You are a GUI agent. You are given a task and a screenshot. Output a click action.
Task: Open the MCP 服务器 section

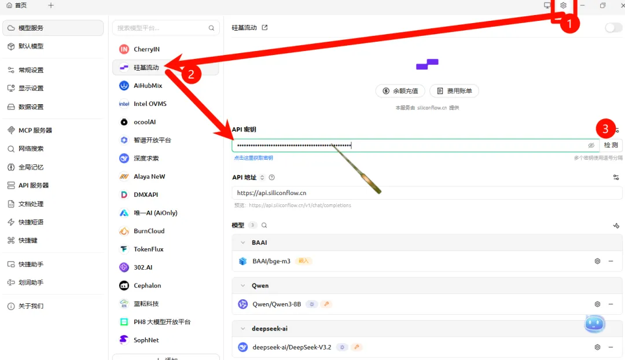point(53,130)
